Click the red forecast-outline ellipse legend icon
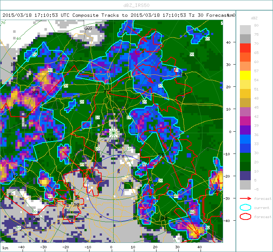 coord(245,217)
